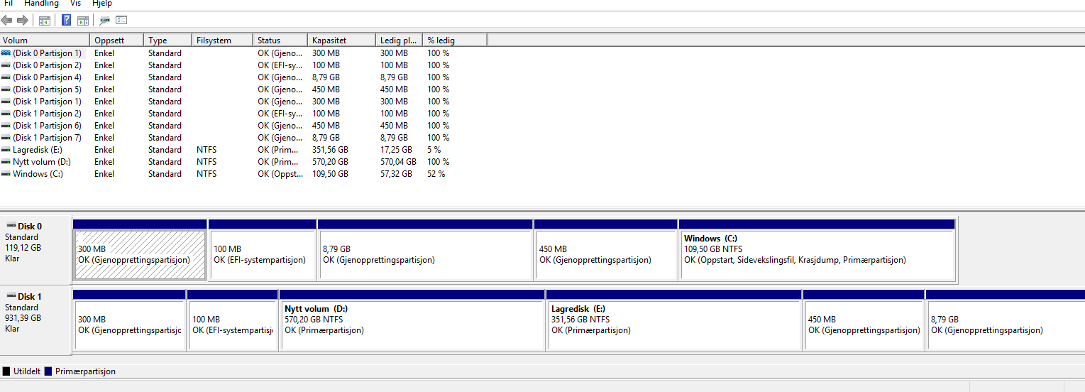1085x392 pixels.
Task: Click the 17,25 GB free space cell
Action: pos(396,150)
